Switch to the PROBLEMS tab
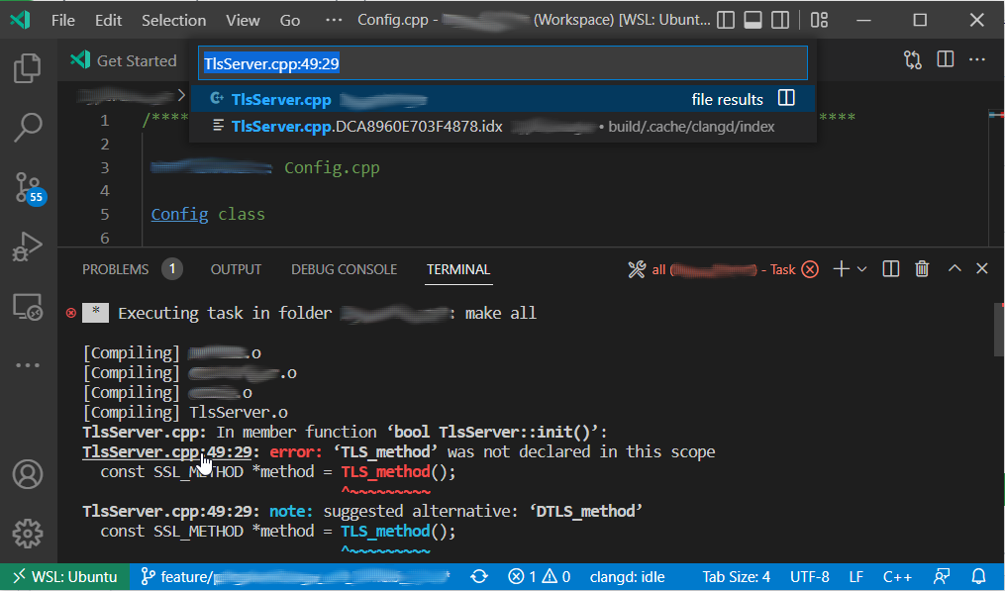1005x591 pixels. 116,268
